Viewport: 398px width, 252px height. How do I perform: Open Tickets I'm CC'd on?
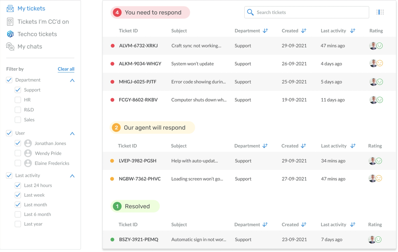pos(43,22)
